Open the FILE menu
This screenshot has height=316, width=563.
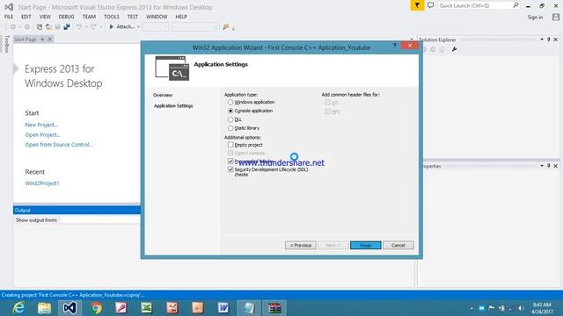click(x=9, y=17)
